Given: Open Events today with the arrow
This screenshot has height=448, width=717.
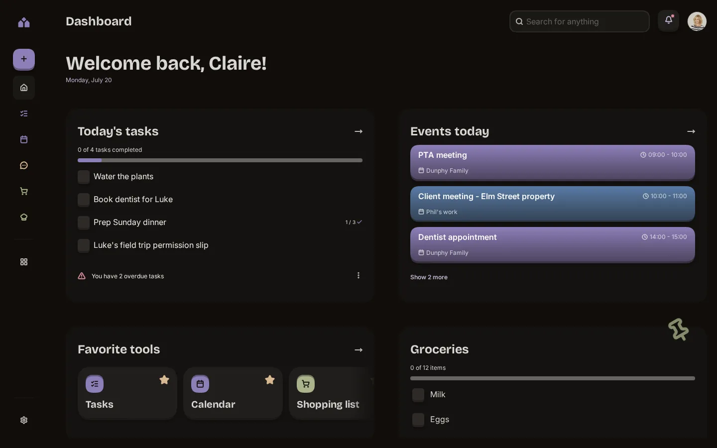Looking at the screenshot, I should [691, 131].
